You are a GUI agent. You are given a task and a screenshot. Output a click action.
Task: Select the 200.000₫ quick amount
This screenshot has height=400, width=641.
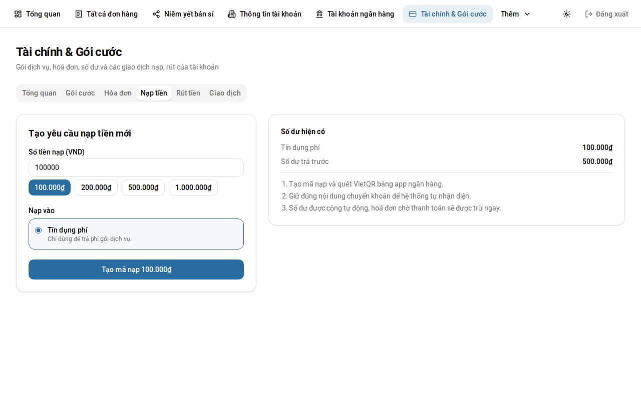(x=96, y=187)
